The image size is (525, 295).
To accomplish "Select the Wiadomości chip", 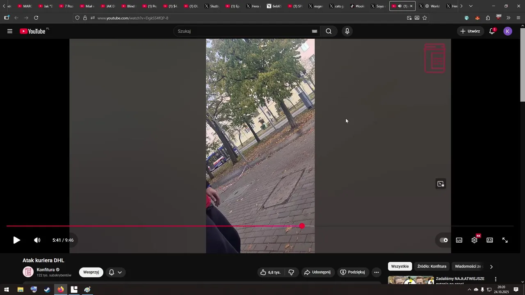I will [x=468, y=266].
